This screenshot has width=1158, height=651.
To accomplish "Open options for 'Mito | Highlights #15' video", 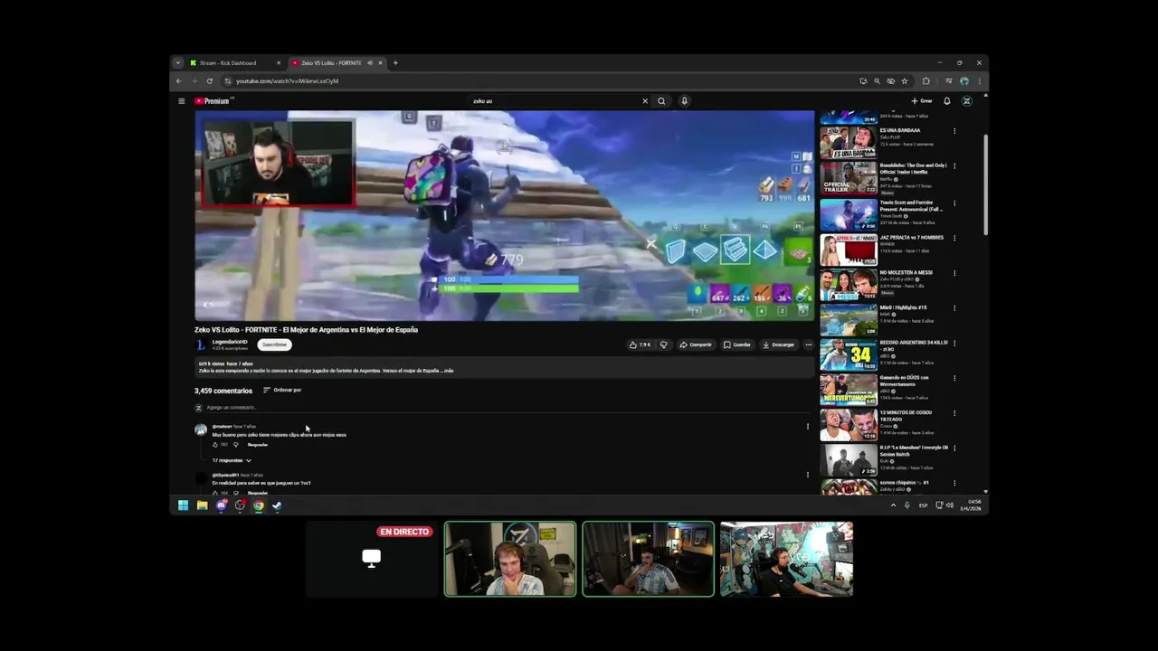I will coord(954,308).
